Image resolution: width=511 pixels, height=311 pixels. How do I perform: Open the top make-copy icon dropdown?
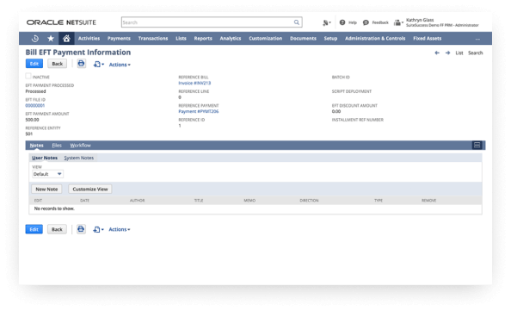(x=98, y=65)
